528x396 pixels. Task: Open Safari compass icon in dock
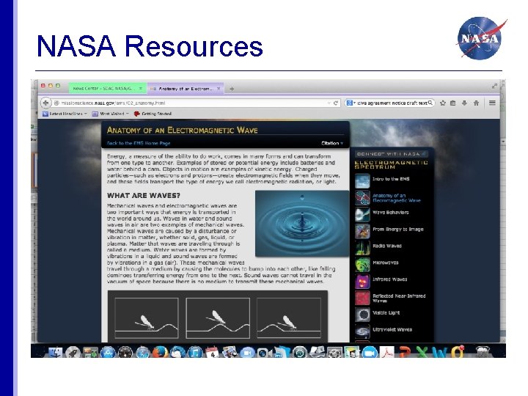click(x=143, y=352)
